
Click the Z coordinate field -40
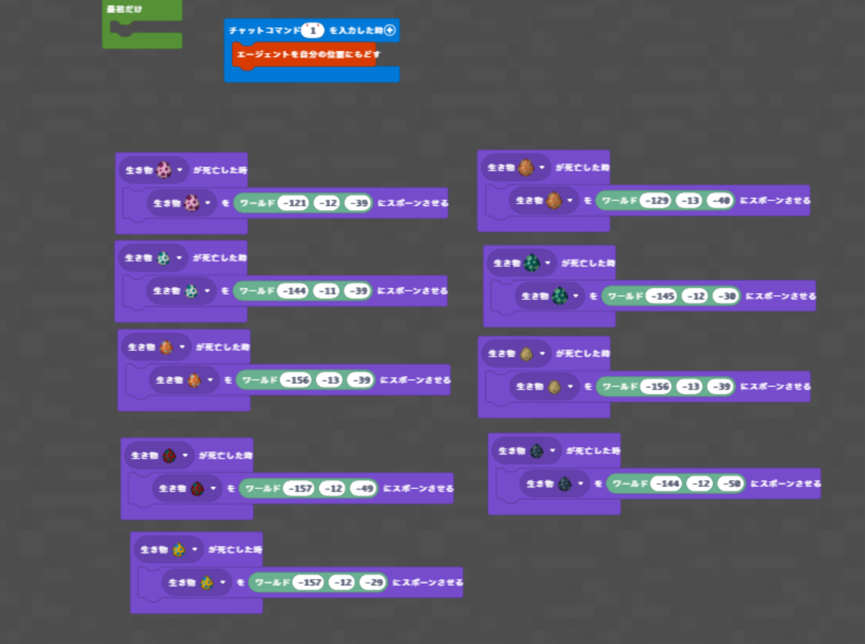[x=721, y=201]
